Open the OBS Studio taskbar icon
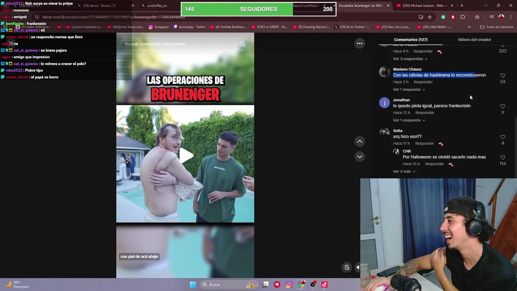This screenshot has width=517, height=291. 313,285
